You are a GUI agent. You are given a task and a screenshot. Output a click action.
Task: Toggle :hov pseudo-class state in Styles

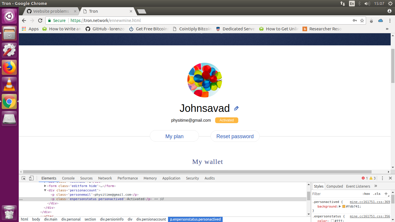[x=367, y=194]
